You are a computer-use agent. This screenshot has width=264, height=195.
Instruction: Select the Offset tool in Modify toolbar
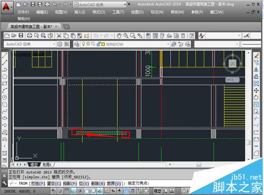[256, 76]
